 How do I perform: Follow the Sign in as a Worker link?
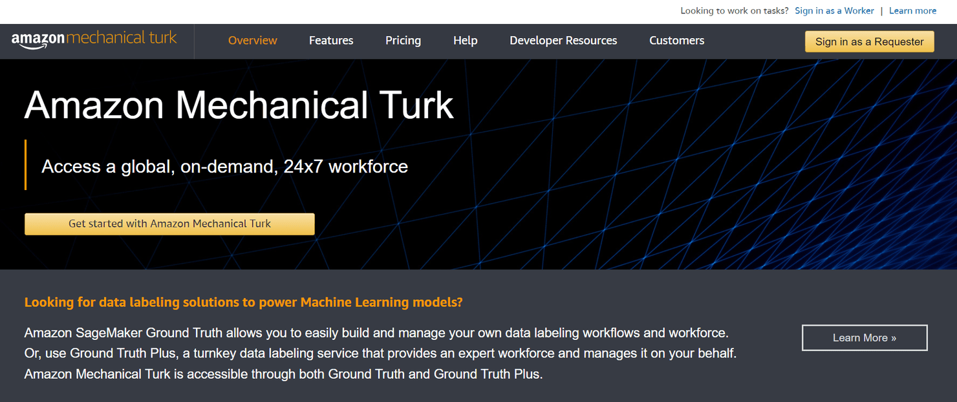pos(834,11)
